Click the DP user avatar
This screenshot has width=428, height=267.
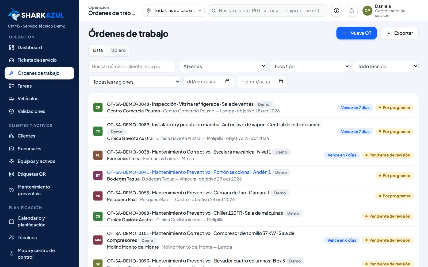367,11
